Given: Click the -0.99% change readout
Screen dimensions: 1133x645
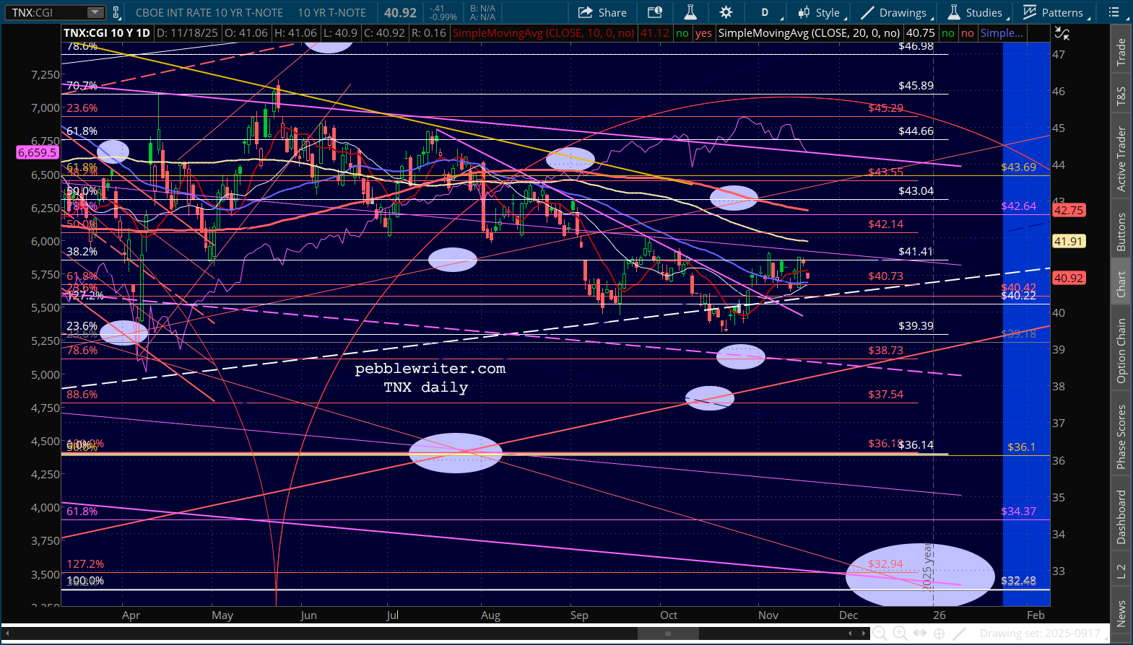Looking at the screenshot, I should click(443, 17).
